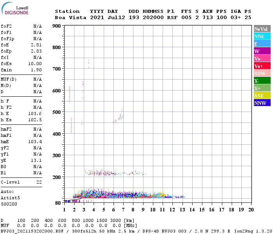
Task: Click the SSW echo column near 600 km
Action: [69, 94]
